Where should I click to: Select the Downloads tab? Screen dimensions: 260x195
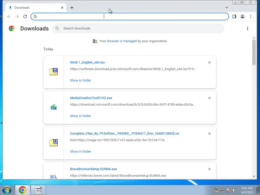(36, 8)
